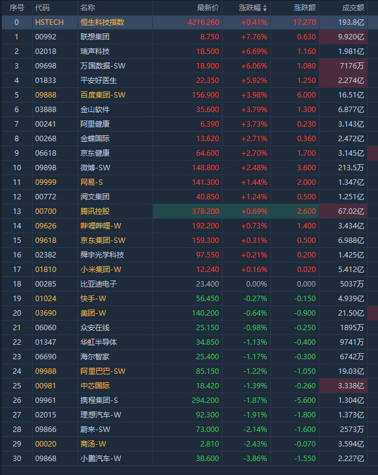
Task: Click 小鹏汽车-W in the last row
Action: click(x=101, y=458)
